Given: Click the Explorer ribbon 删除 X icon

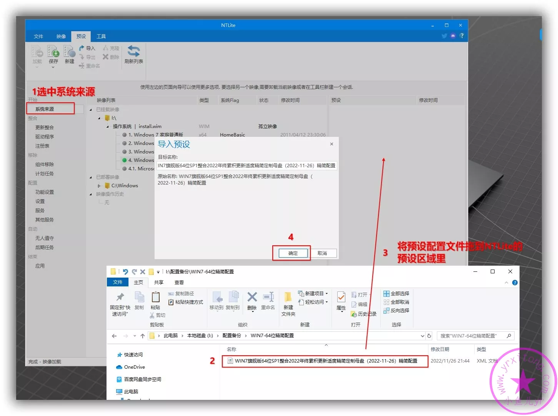Looking at the screenshot, I should pos(252,296).
